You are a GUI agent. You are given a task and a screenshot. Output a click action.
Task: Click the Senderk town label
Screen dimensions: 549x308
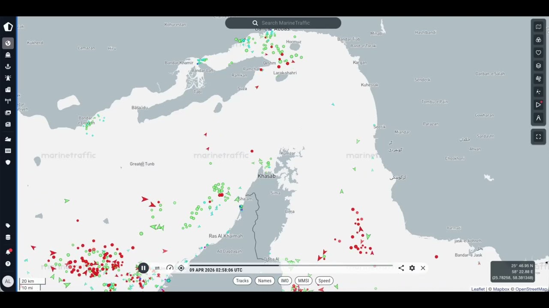422,80
